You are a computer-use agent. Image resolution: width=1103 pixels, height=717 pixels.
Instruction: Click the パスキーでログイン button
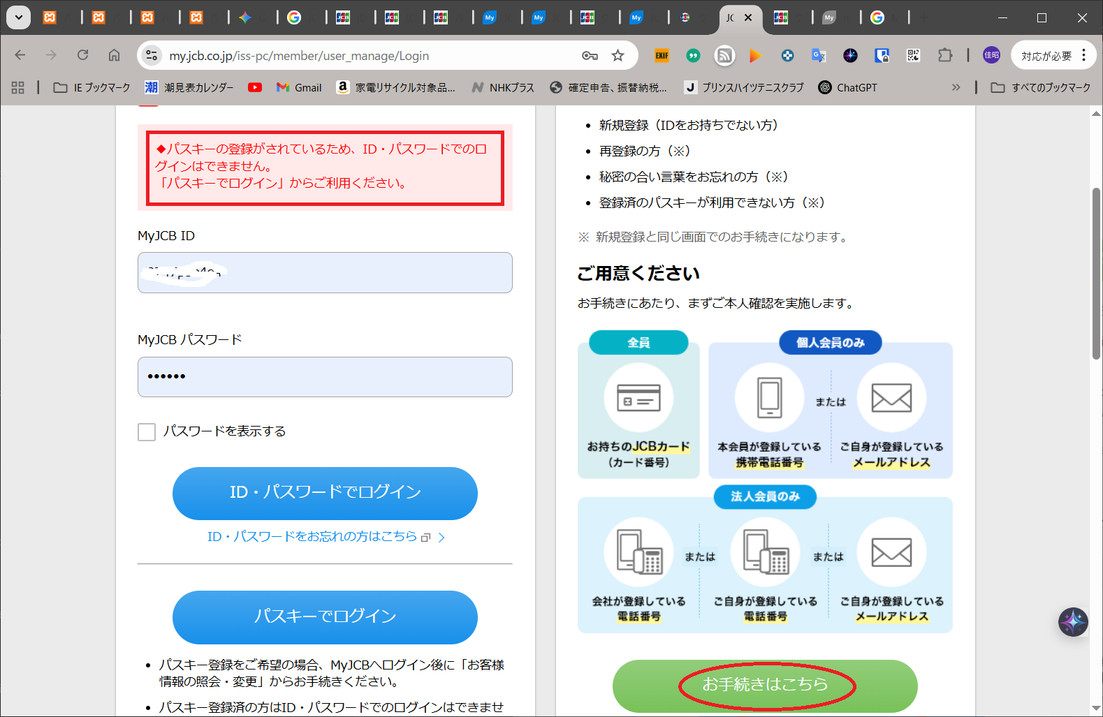pyautogui.click(x=325, y=616)
